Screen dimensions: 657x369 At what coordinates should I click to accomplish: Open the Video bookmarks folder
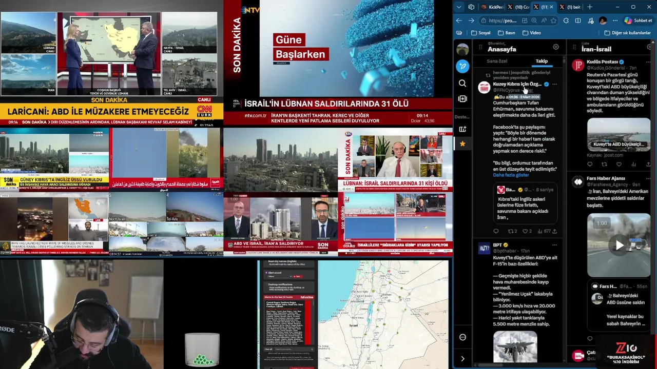(x=532, y=33)
